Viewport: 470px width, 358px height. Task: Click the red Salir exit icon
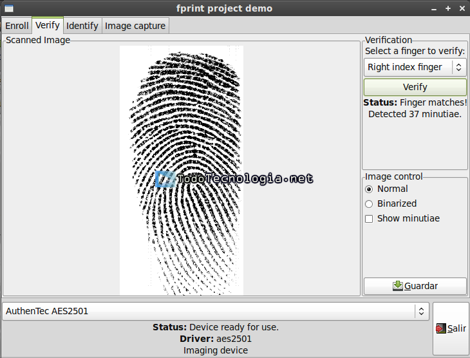(440, 328)
